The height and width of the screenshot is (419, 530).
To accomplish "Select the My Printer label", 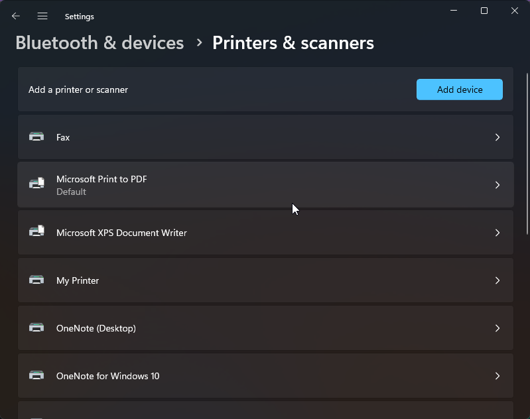I will click(x=78, y=281).
